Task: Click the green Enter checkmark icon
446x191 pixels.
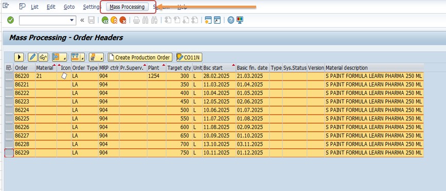Action: point(10,20)
